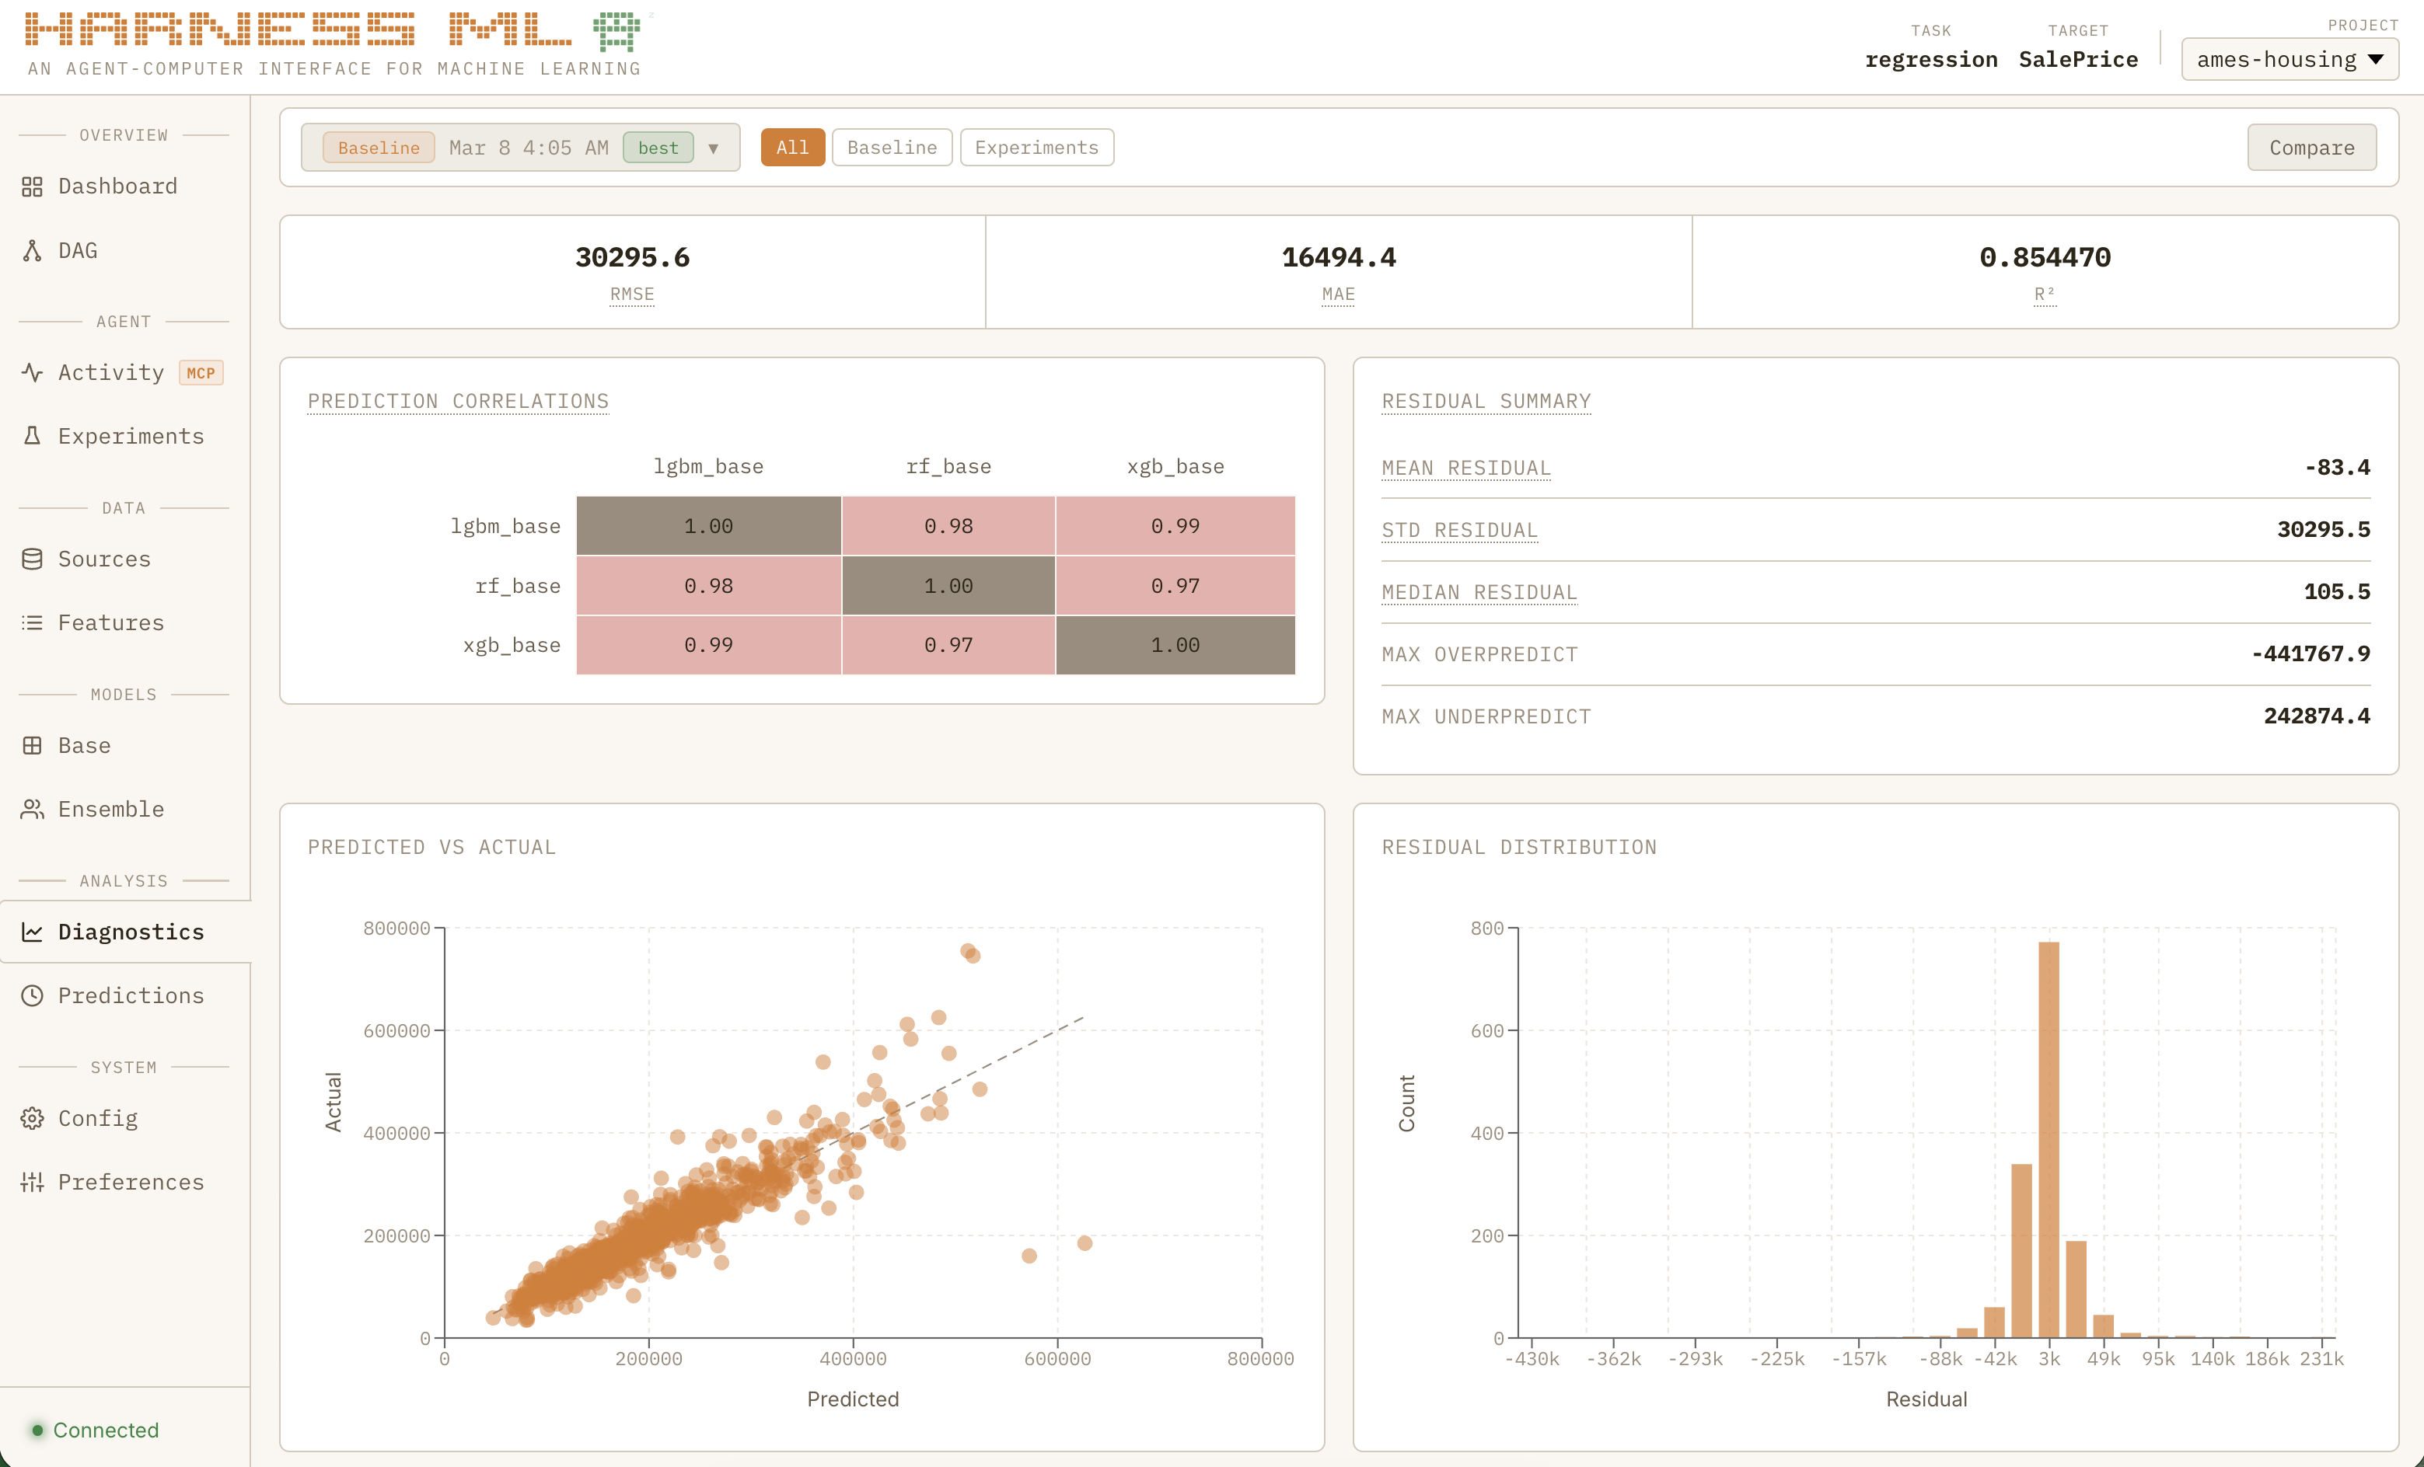Click the Experiments flask icon

(x=33, y=436)
